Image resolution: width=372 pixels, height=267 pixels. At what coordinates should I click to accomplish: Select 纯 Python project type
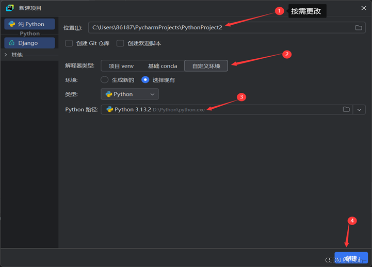[x=29, y=24]
